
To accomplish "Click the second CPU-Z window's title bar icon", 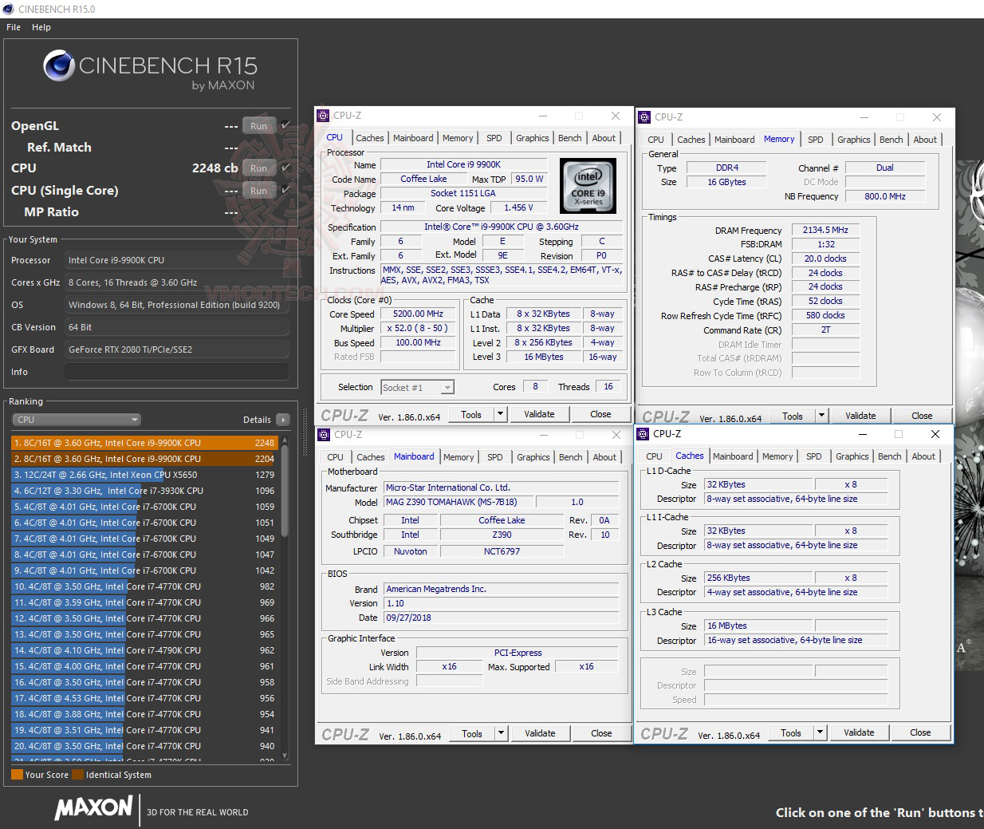I will 644,116.
